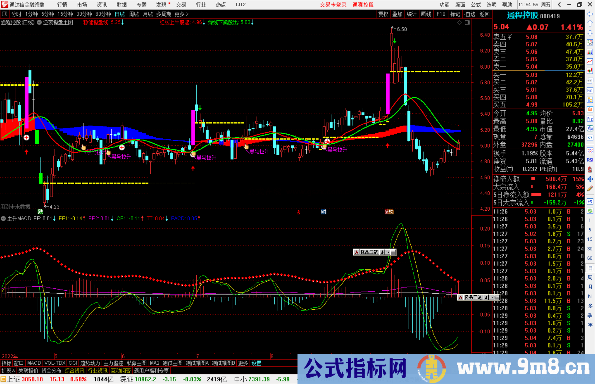Switch to the MACD indicator tab
The width and height of the screenshot is (595, 384).
[34, 363]
